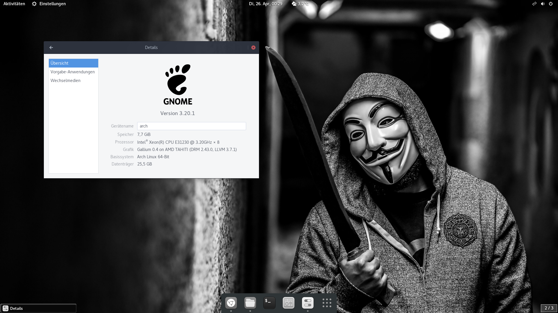The image size is (558, 313).
Task: Click the network connection status icon
Action: pyautogui.click(x=534, y=4)
